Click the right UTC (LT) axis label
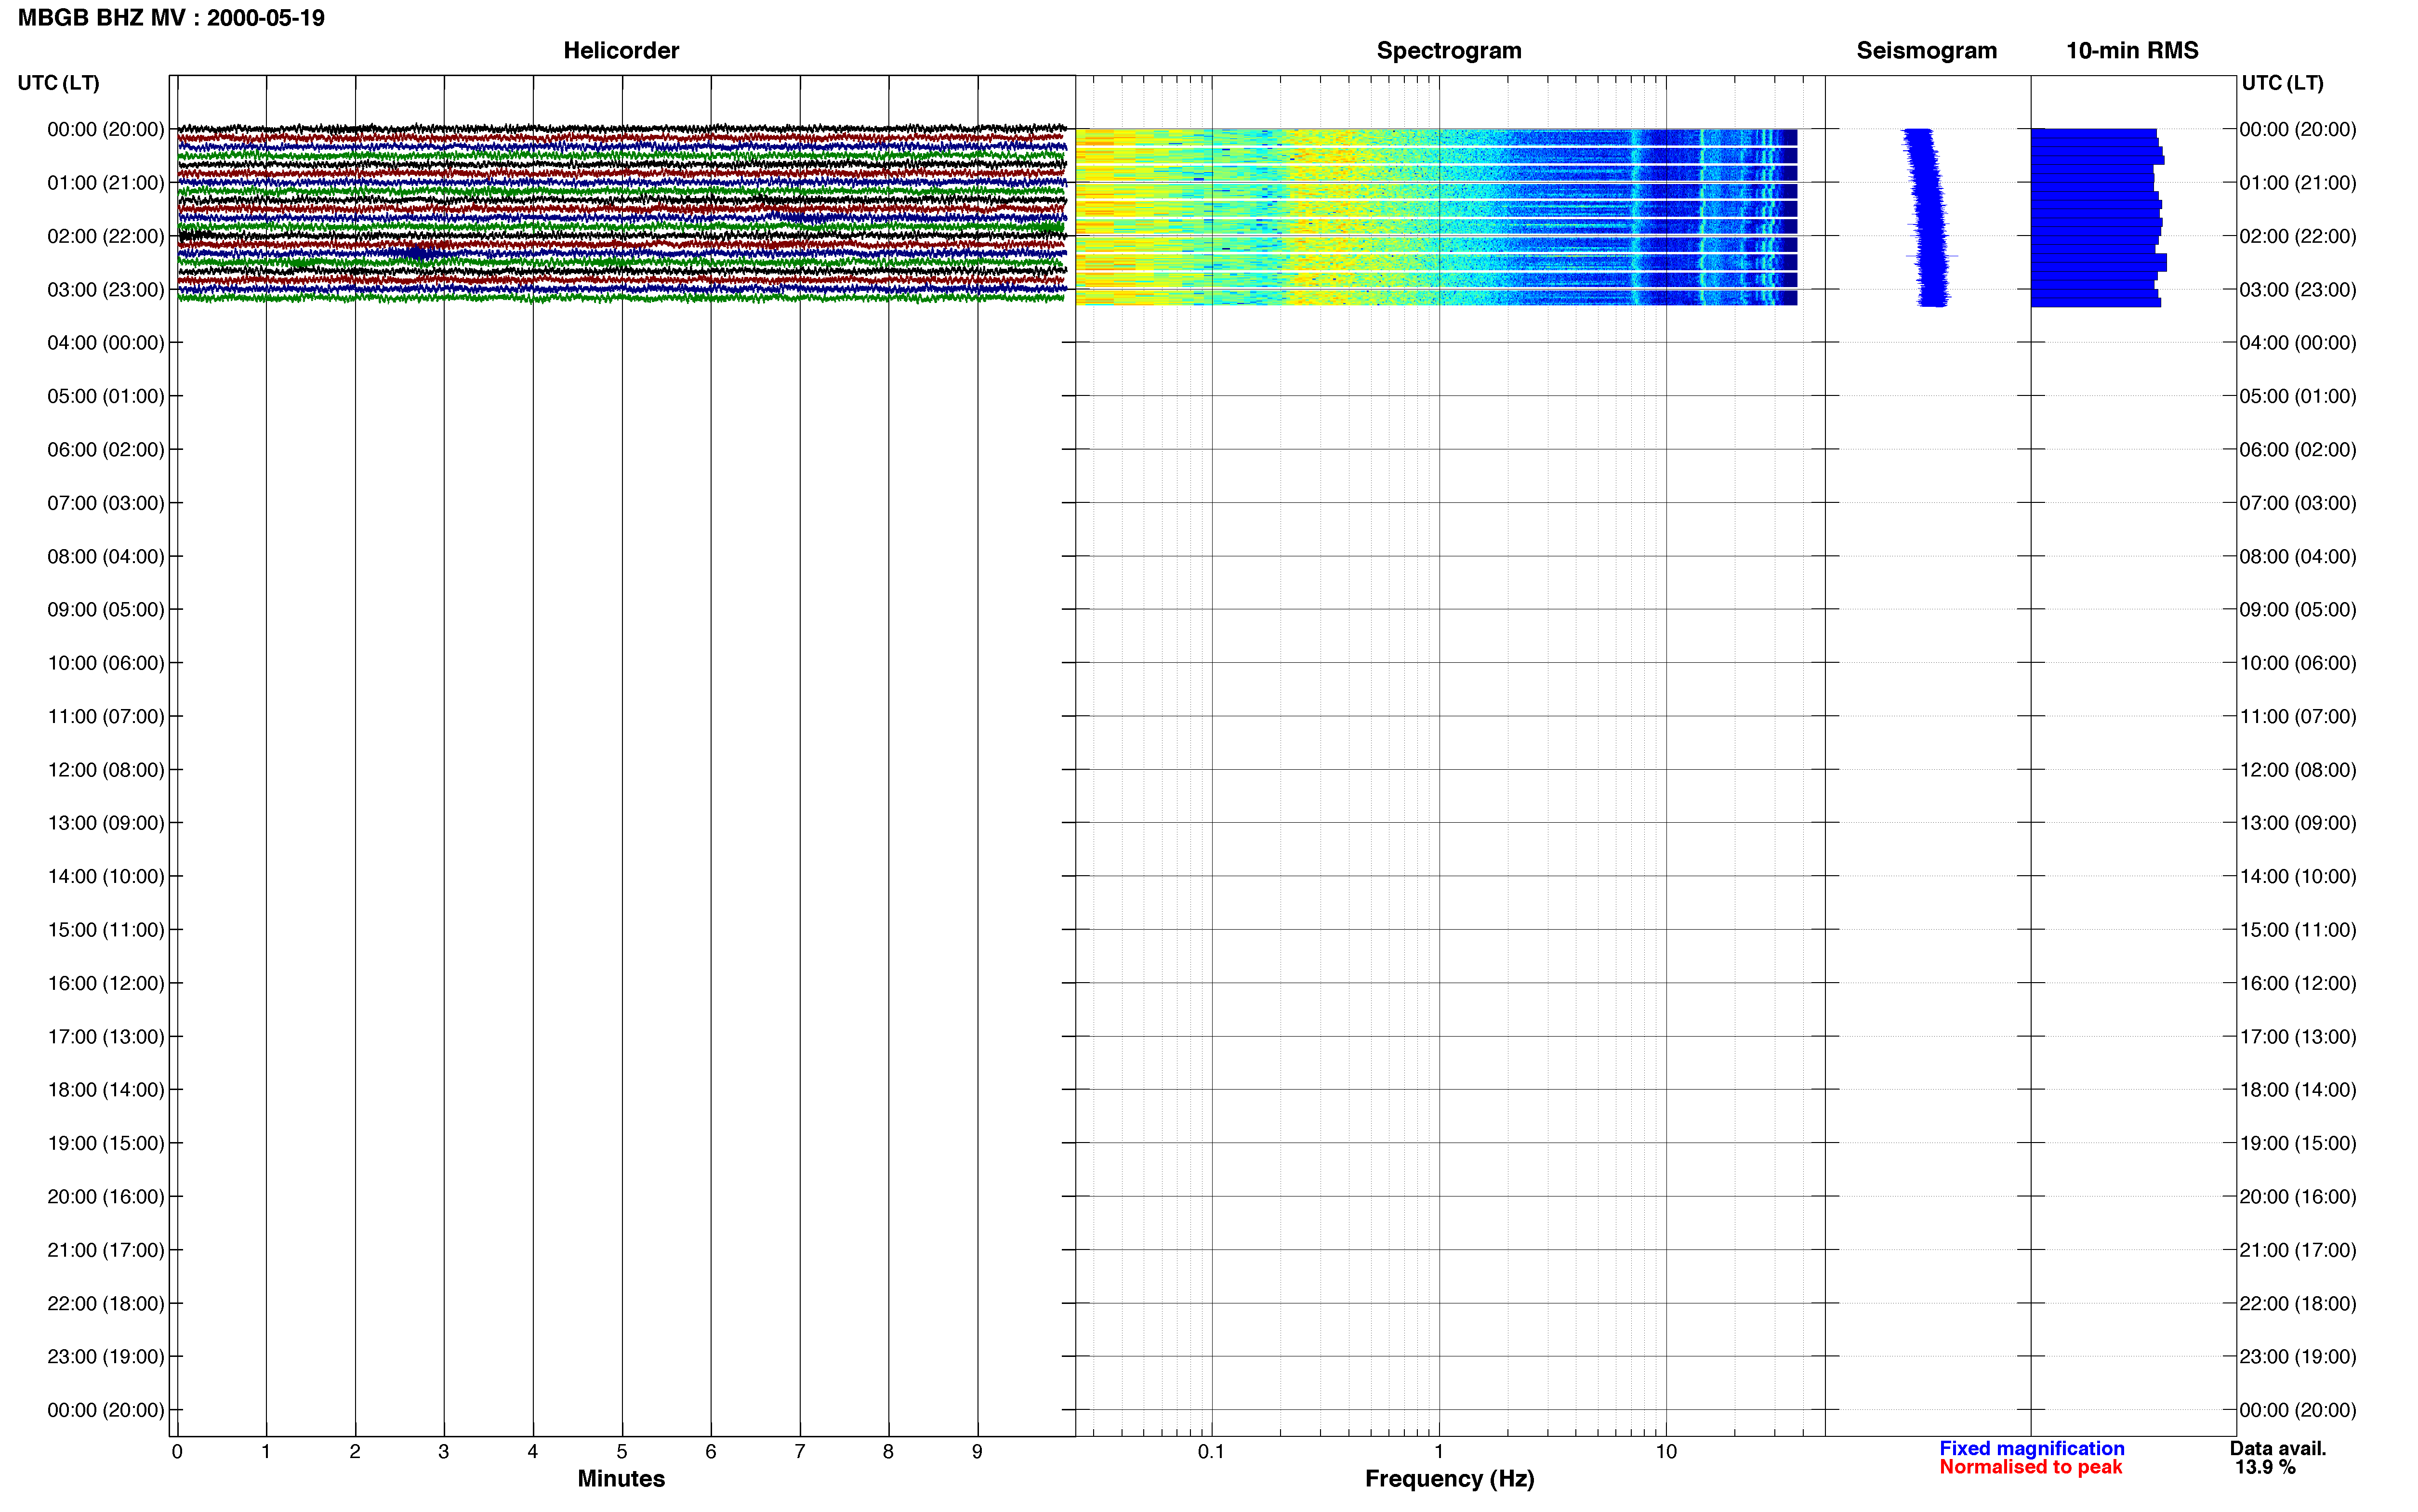Screen dimensions: 2418x1512 click(x=2282, y=83)
